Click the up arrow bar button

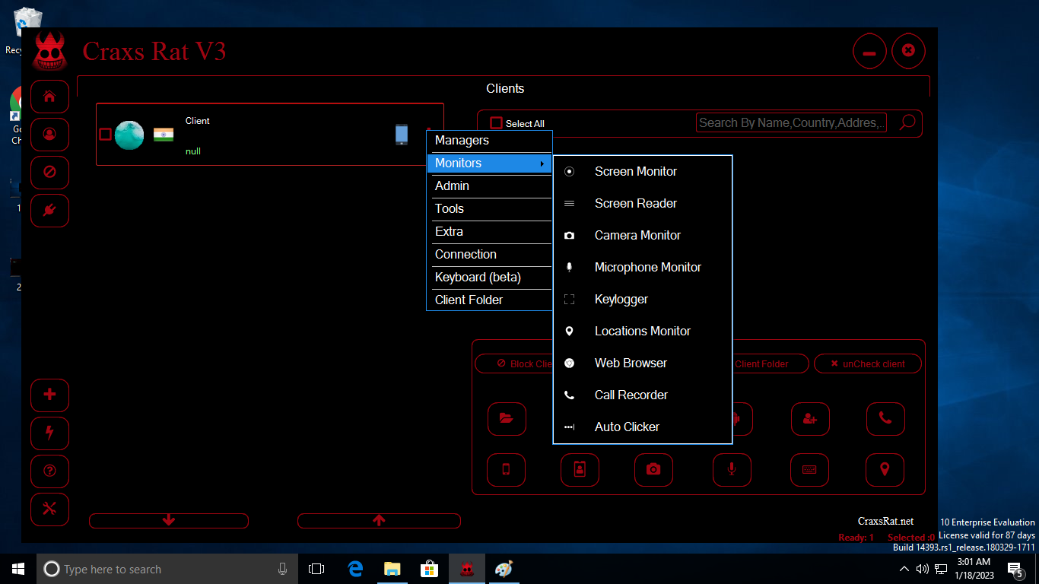pos(379,520)
